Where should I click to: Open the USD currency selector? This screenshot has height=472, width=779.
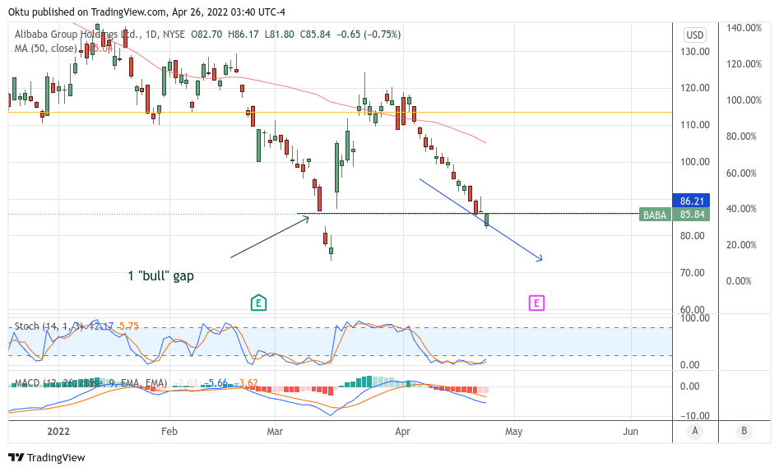[694, 35]
